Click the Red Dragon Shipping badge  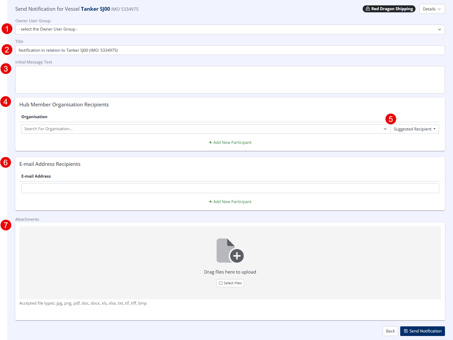pyautogui.click(x=389, y=9)
